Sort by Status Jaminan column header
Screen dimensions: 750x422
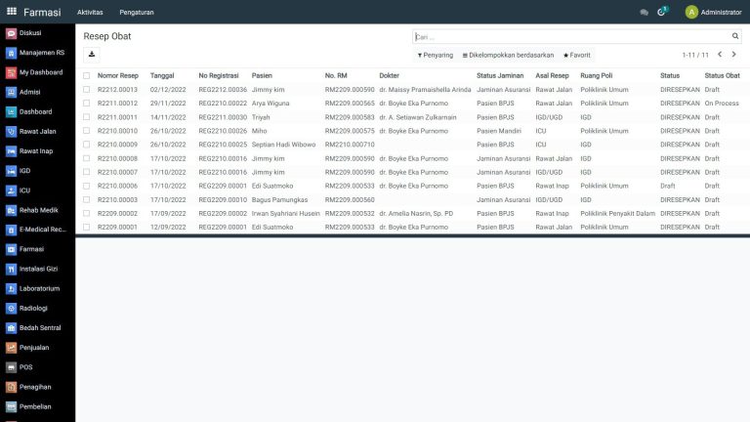[x=500, y=75]
